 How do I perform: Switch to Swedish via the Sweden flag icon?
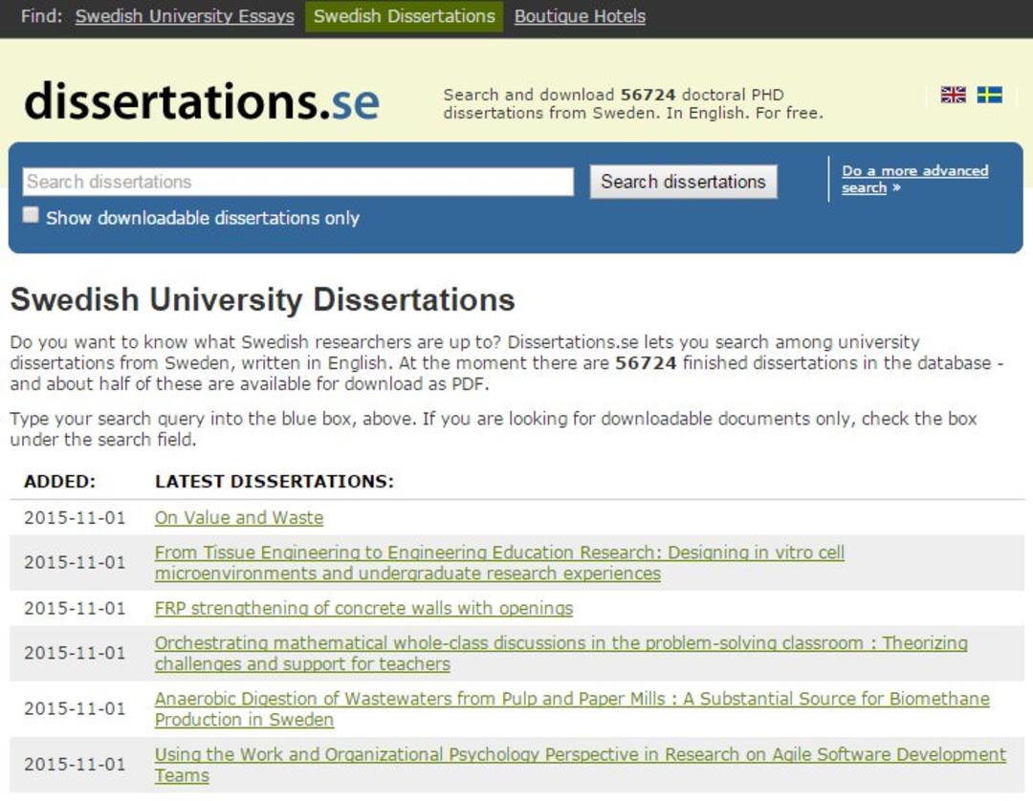click(990, 95)
